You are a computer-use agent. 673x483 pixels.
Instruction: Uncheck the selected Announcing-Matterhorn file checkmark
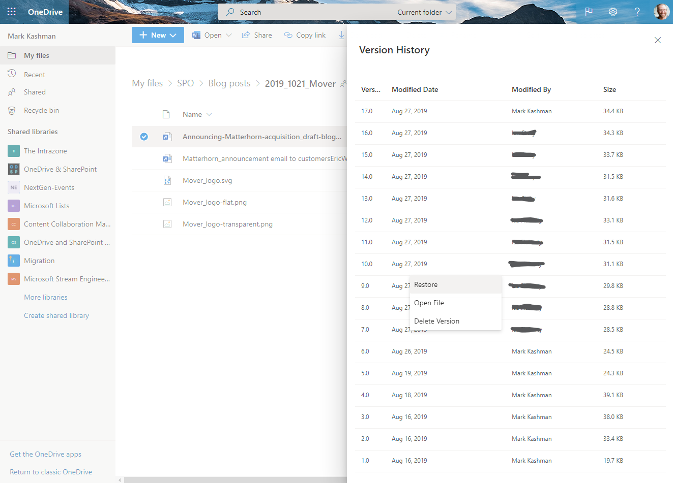point(144,137)
